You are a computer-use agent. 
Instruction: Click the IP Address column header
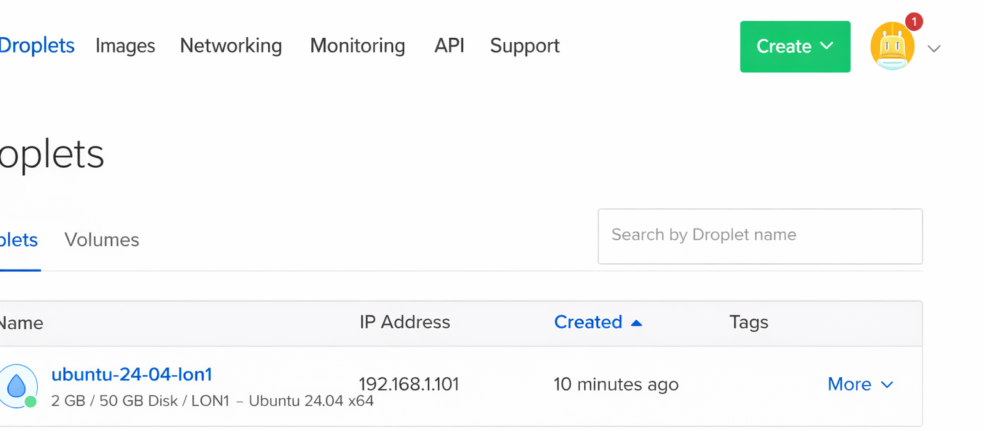(x=405, y=322)
